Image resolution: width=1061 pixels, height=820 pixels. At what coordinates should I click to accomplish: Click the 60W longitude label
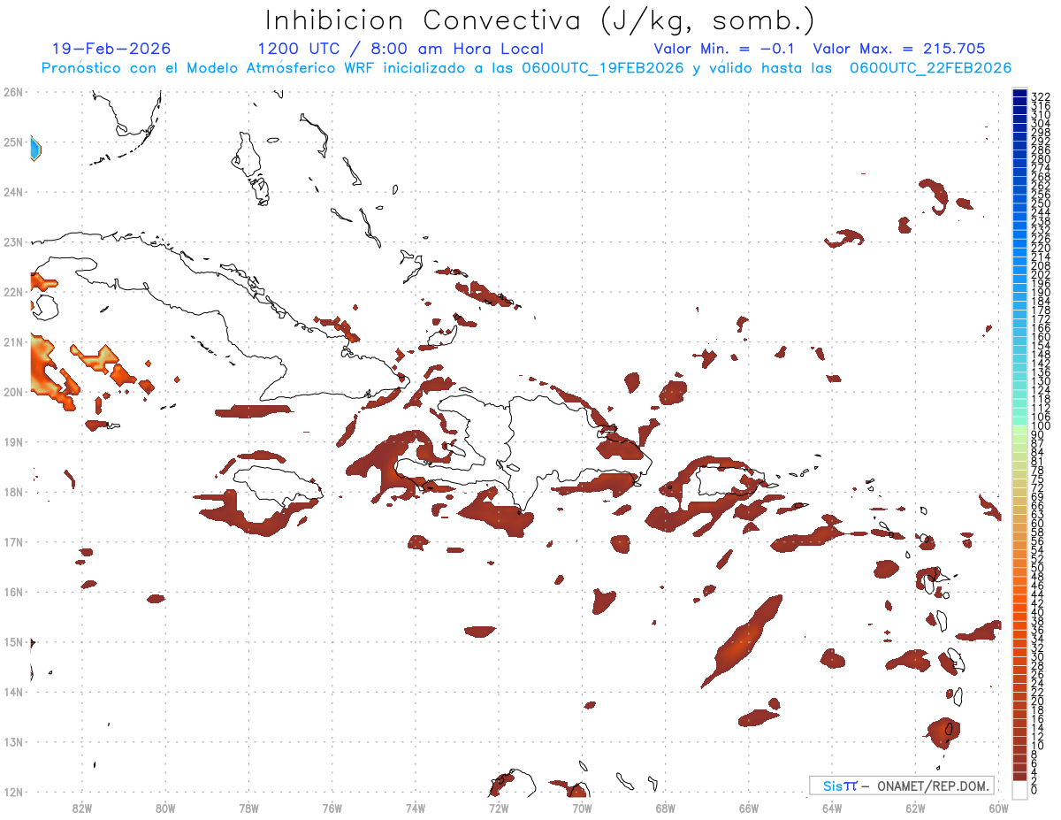click(998, 808)
